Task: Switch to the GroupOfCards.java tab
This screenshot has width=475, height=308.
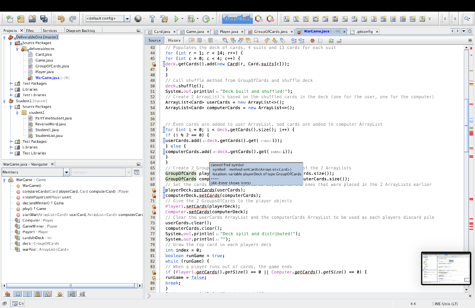Action: (270, 31)
